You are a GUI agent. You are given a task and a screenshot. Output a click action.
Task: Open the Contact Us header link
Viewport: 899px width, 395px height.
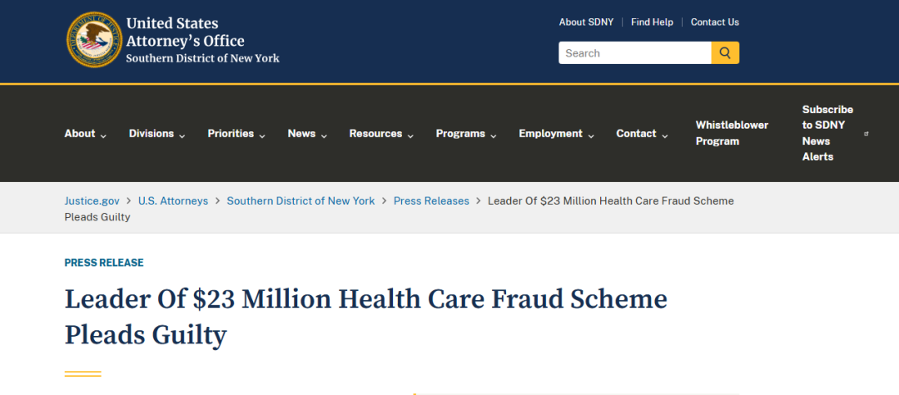point(714,22)
